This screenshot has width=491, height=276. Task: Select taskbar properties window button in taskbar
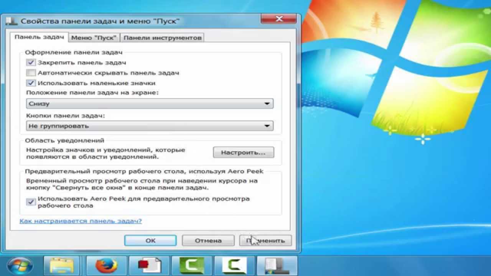point(277,266)
